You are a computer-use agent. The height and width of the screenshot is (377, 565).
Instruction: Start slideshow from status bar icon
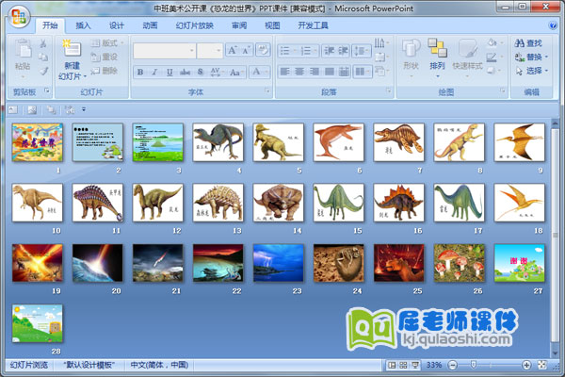[x=415, y=364]
